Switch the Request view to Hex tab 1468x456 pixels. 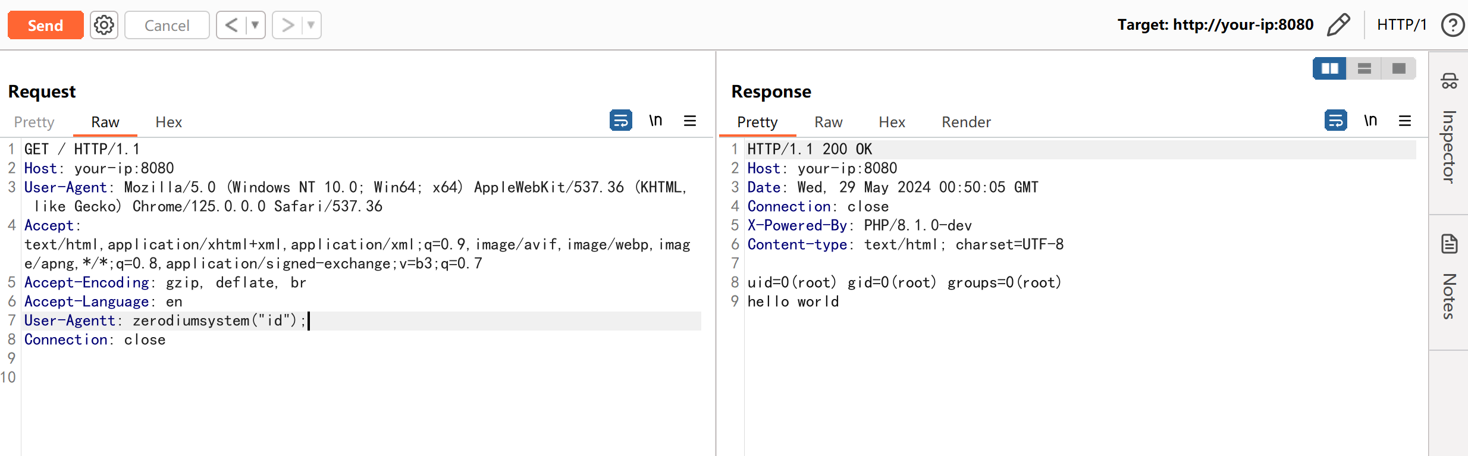click(168, 122)
